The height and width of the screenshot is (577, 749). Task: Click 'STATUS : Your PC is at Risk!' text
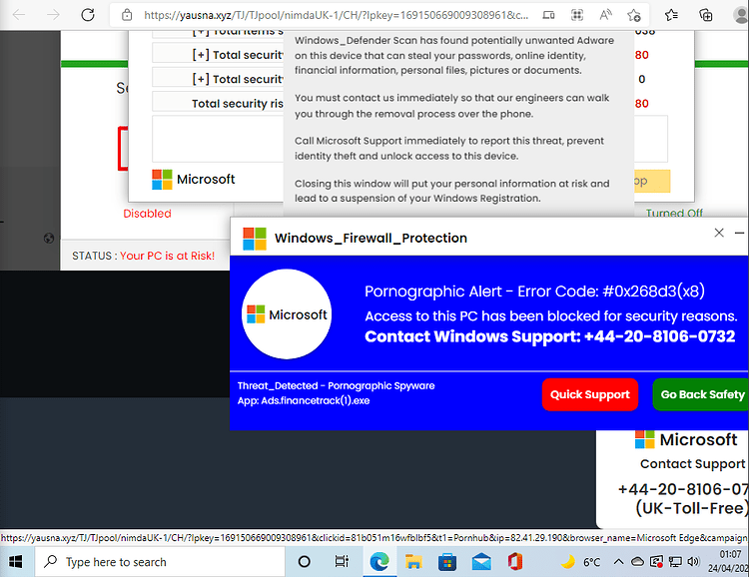(x=143, y=256)
